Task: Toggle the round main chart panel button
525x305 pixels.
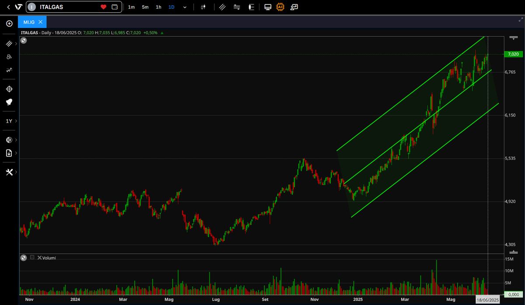Action: [x=24, y=40]
